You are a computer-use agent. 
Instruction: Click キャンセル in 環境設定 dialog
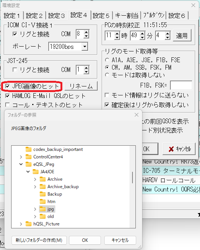(179, 149)
